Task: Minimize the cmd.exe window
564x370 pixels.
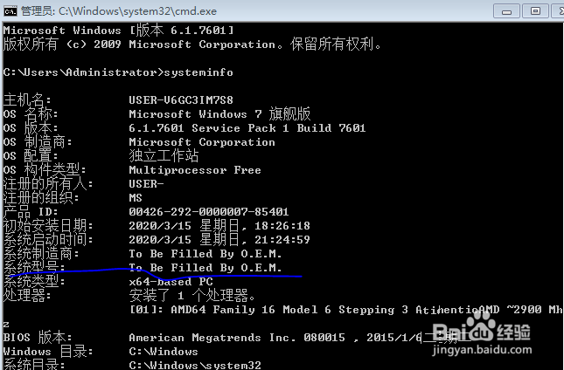Action: click(506, 11)
